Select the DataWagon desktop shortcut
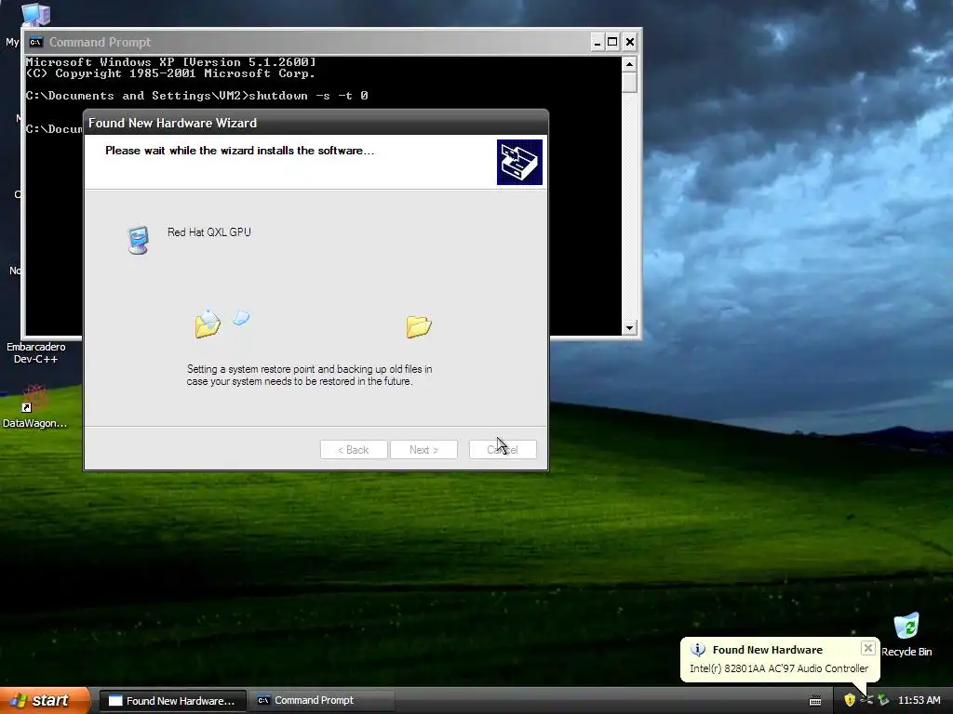Image resolution: width=953 pixels, height=714 pixels. 34,407
